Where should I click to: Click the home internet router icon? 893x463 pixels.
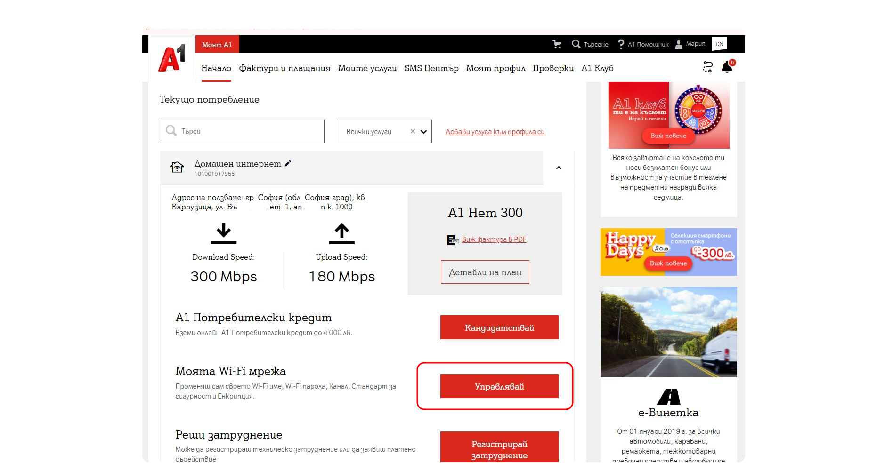point(177,167)
